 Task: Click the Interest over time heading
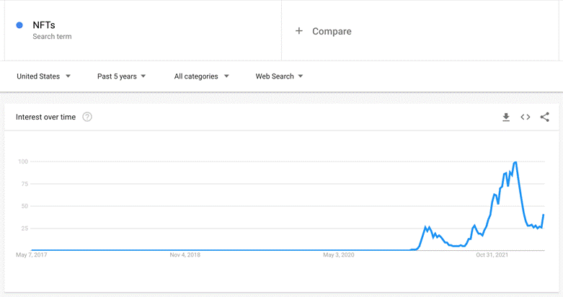tap(45, 117)
